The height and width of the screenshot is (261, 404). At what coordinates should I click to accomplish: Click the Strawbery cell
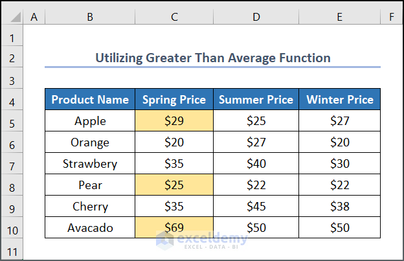[90, 164]
